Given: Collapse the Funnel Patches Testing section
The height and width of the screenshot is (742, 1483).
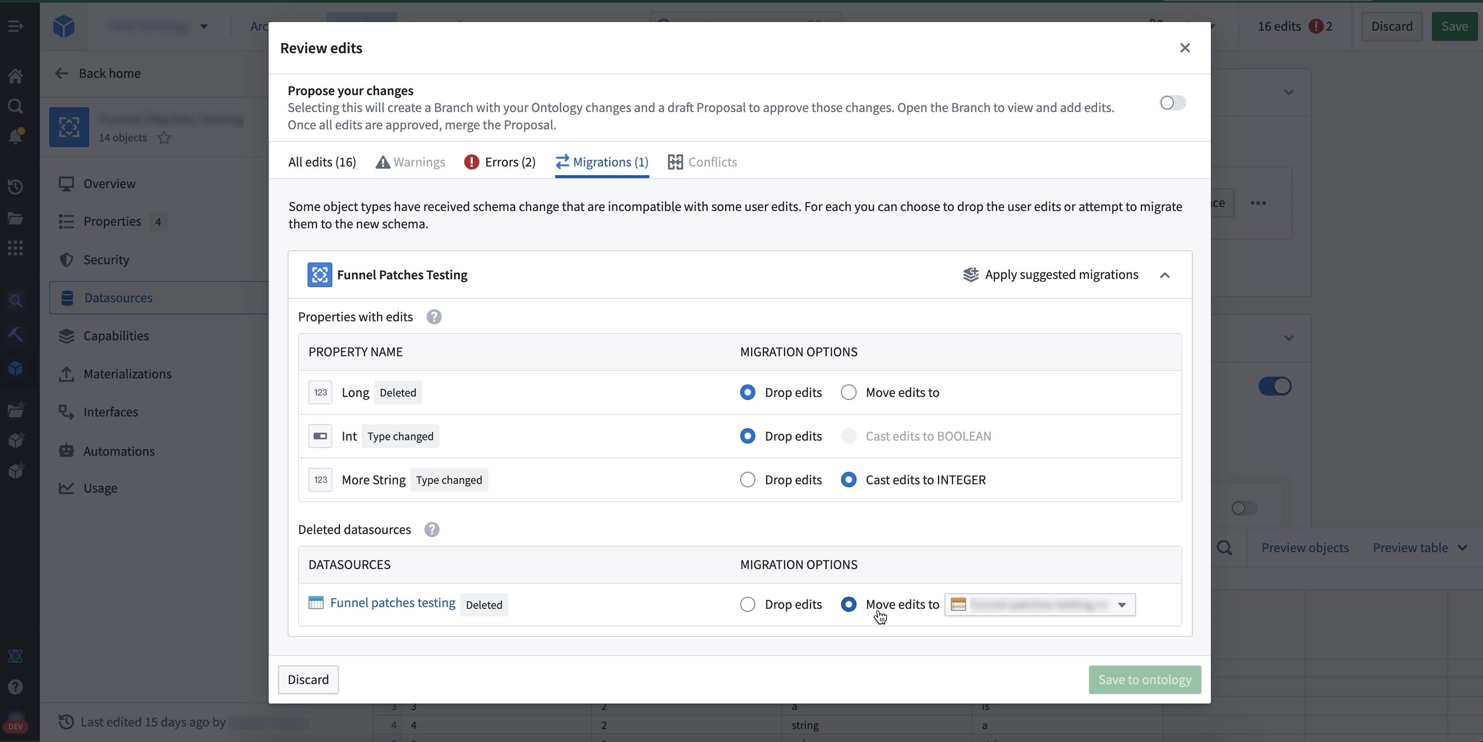Looking at the screenshot, I should (x=1165, y=275).
